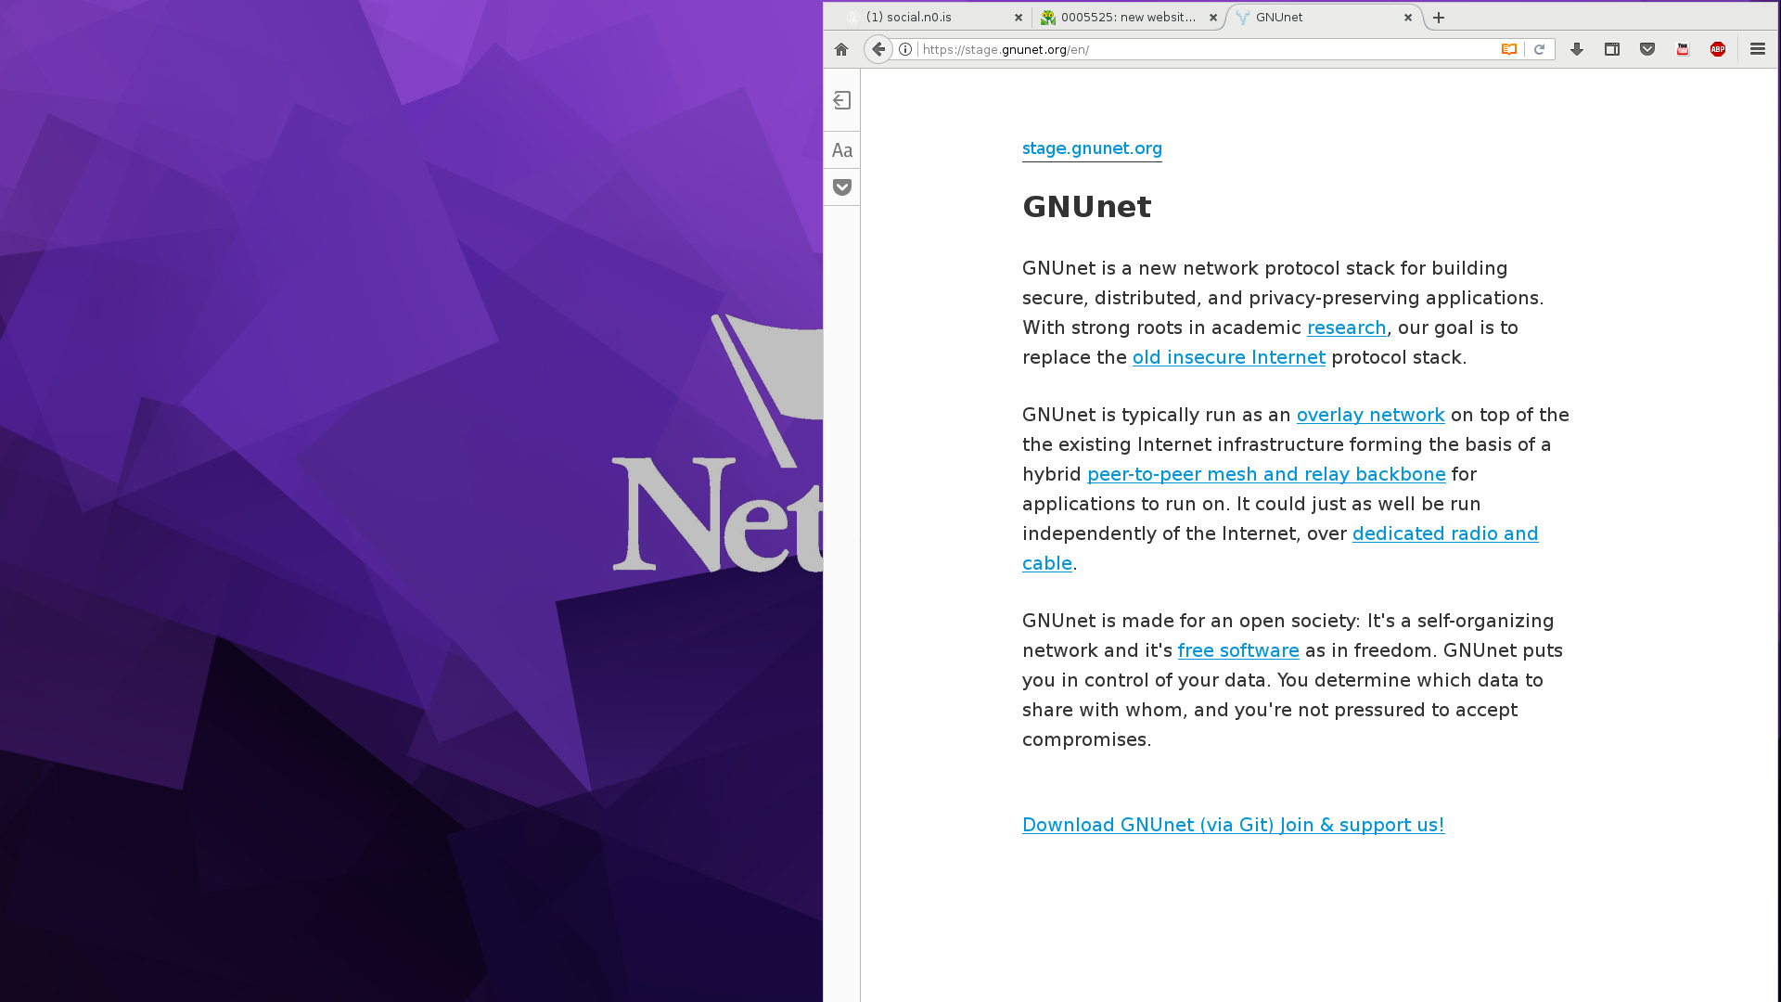Switch to the 0005525: new websit... tab
This screenshot has height=1002, width=1781.
1127,17
